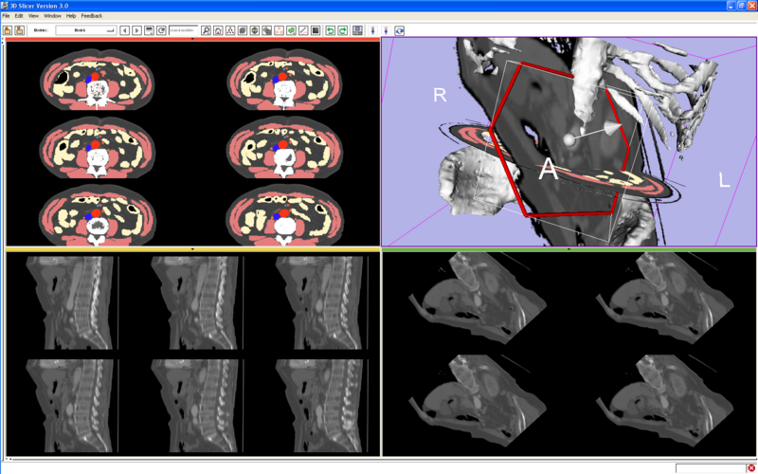
Task: Open the Volumes module icon
Action: click(243, 30)
